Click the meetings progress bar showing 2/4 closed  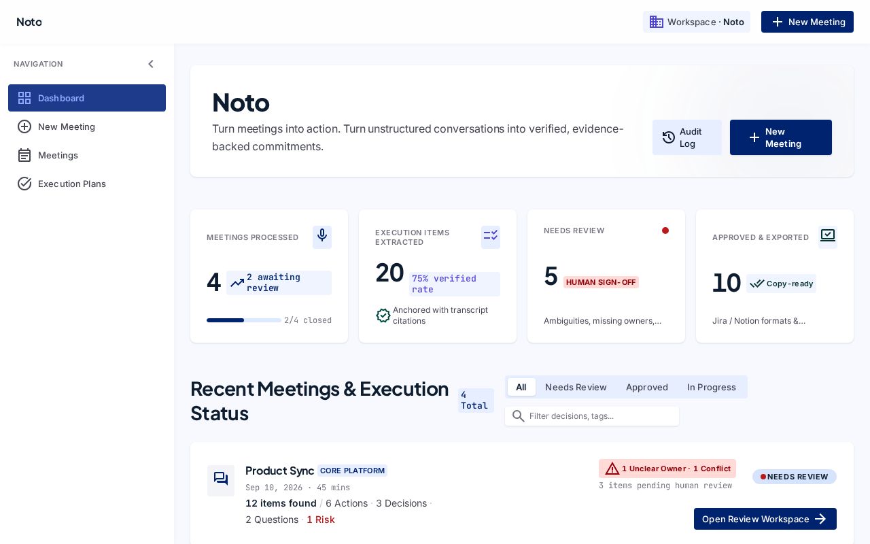tap(244, 320)
